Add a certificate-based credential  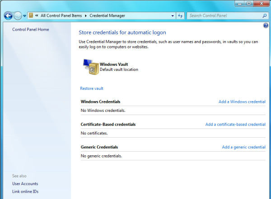pos(235,125)
